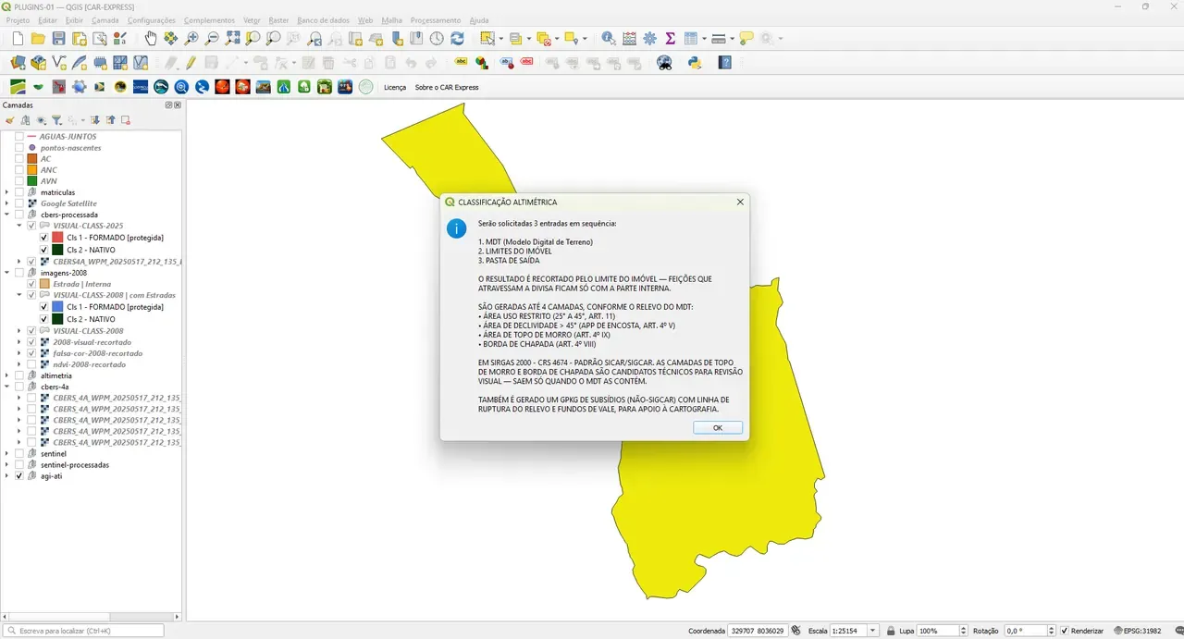1184x639 pixels.
Task: Click the yellow abc labeling icon
Action: [461, 63]
